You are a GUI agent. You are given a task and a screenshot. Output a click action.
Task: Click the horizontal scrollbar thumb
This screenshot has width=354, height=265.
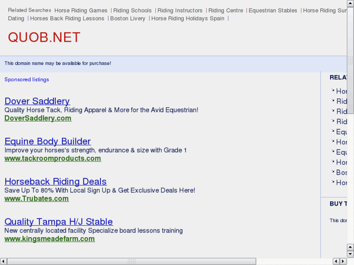click(x=131, y=262)
